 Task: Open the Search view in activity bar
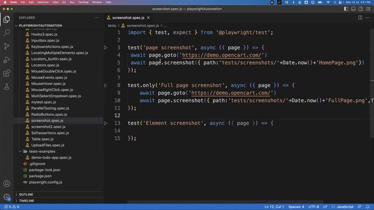[6, 33]
